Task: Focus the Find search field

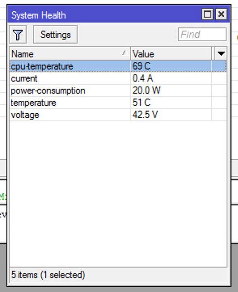Action: coord(202,34)
